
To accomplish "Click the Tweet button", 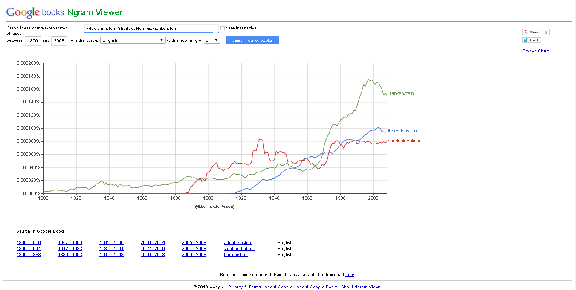I will [531, 40].
